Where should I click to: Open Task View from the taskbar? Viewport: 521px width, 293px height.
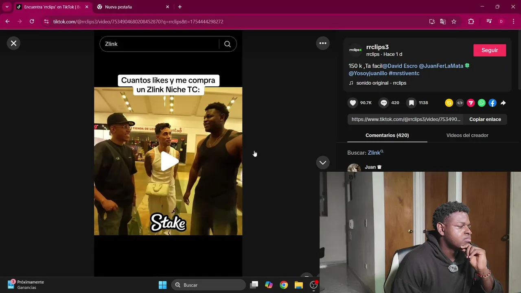254,285
